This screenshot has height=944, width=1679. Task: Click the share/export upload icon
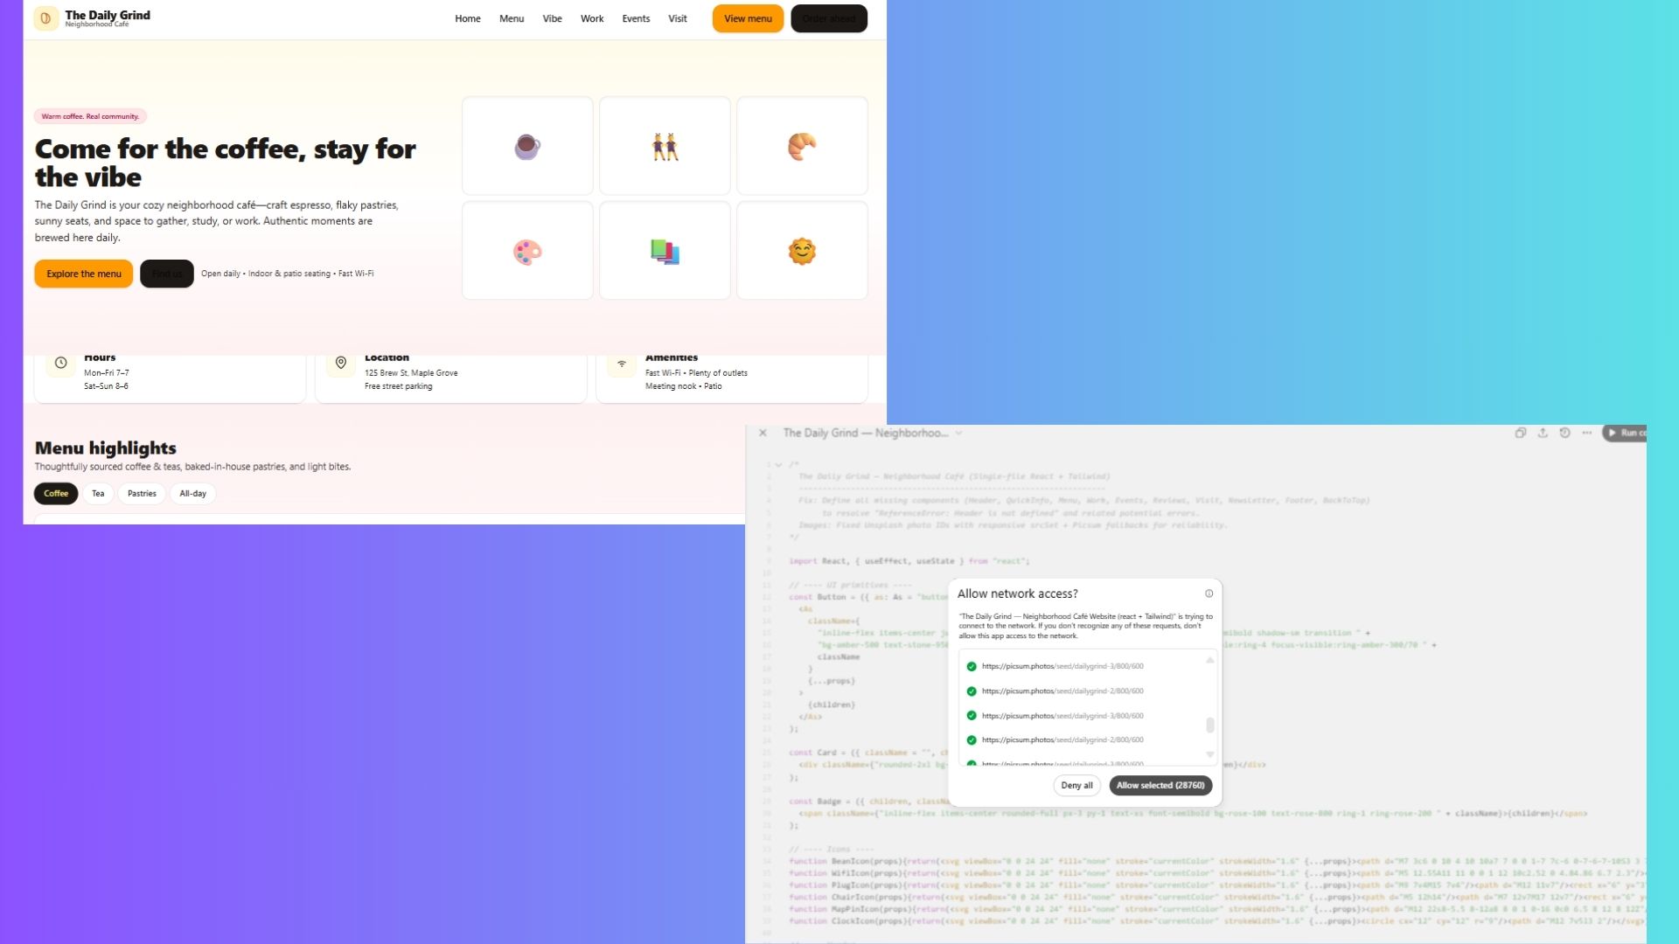point(1543,433)
